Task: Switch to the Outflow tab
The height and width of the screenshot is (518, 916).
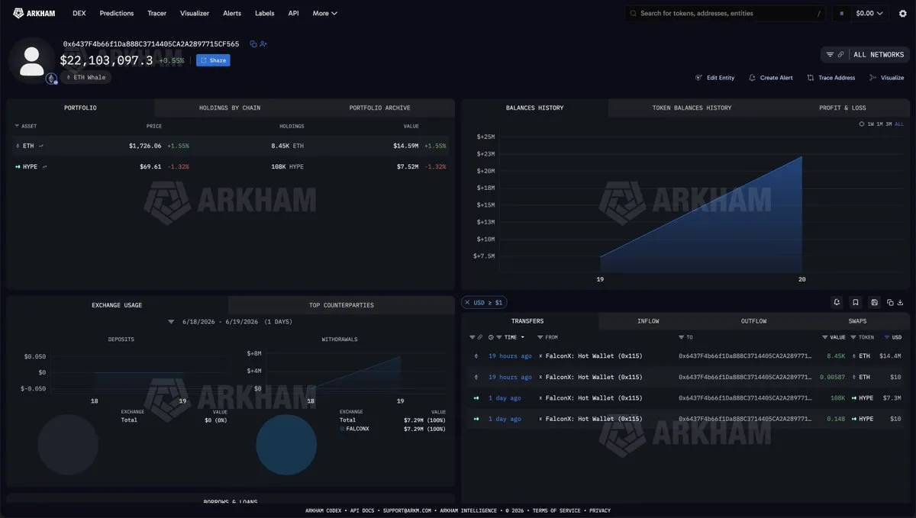Action: click(x=753, y=321)
